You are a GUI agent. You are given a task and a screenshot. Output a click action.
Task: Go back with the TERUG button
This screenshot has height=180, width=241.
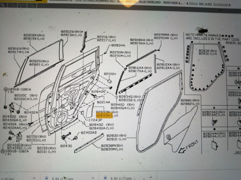192,4
